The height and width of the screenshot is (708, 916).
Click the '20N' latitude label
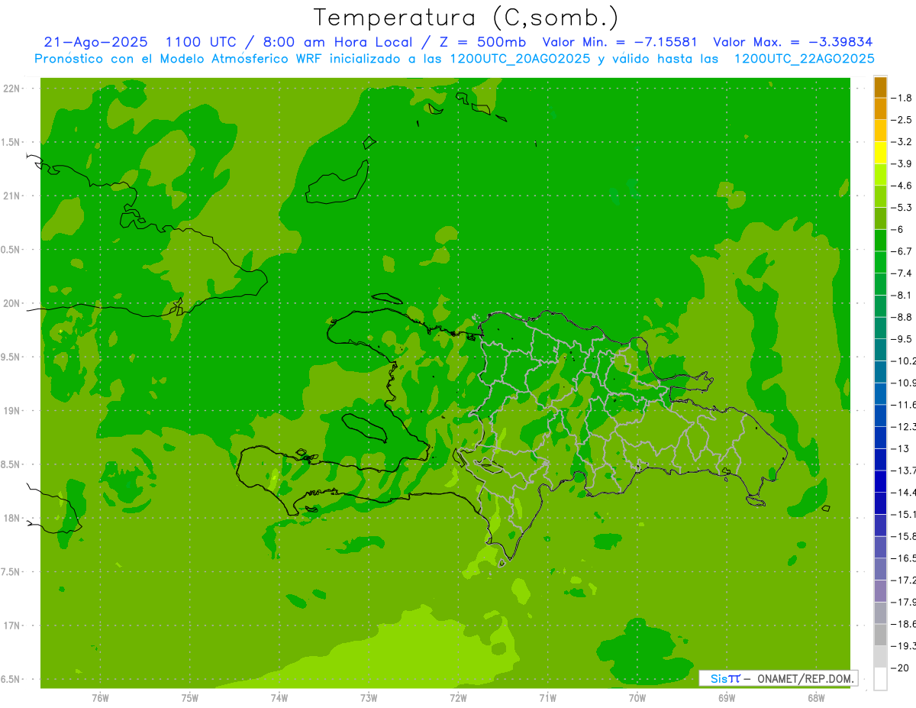pos(11,303)
